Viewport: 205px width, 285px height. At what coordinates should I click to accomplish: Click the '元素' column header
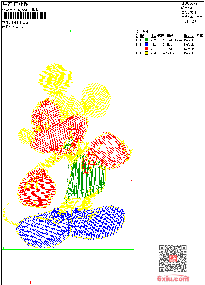pyautogui.click(x=200, y=36)
